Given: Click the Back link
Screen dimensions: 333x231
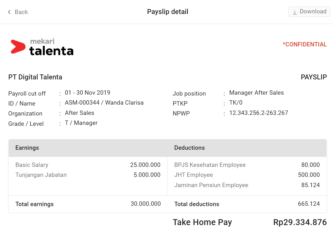Looking at the screenshot, I should 21,12.
